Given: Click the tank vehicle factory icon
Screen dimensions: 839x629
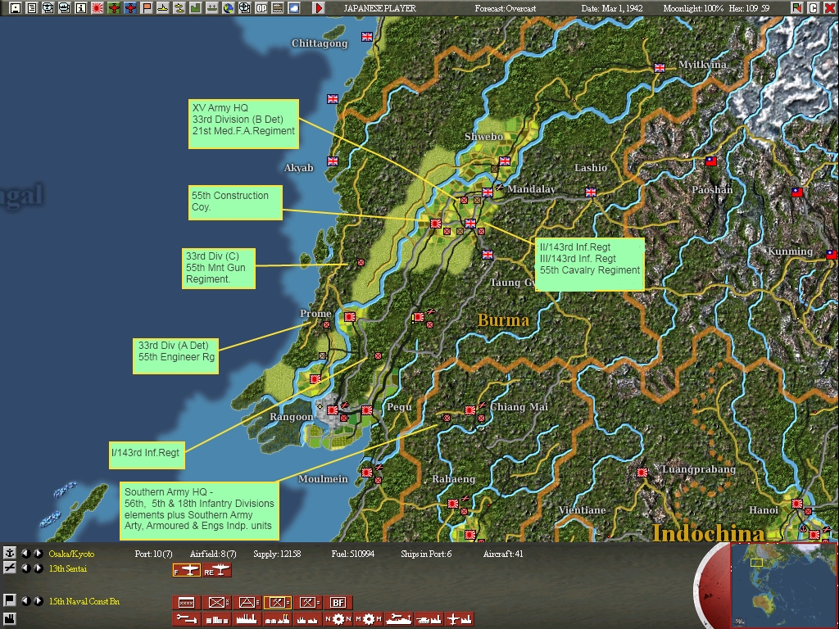Looking at the screenshot, I should tap(429, 619).
